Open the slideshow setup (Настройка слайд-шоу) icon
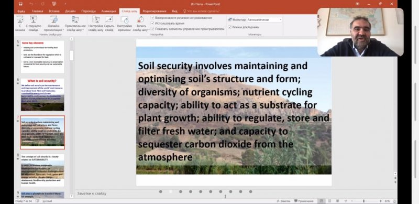This screenshot has width=419, height=204. tap(96, 20)
